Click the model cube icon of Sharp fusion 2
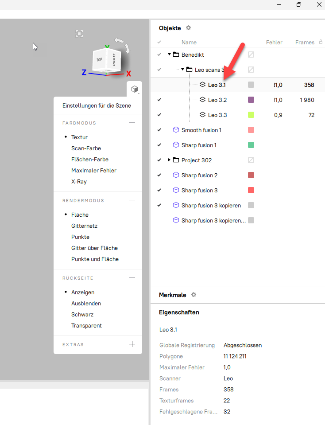 click(x=176, y=175)
